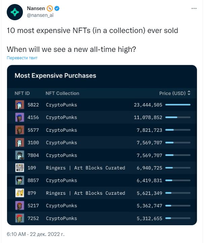
Task: Click the CryptoPunk 8857 zombie thumbnail
Action: (x=20, y=180)
